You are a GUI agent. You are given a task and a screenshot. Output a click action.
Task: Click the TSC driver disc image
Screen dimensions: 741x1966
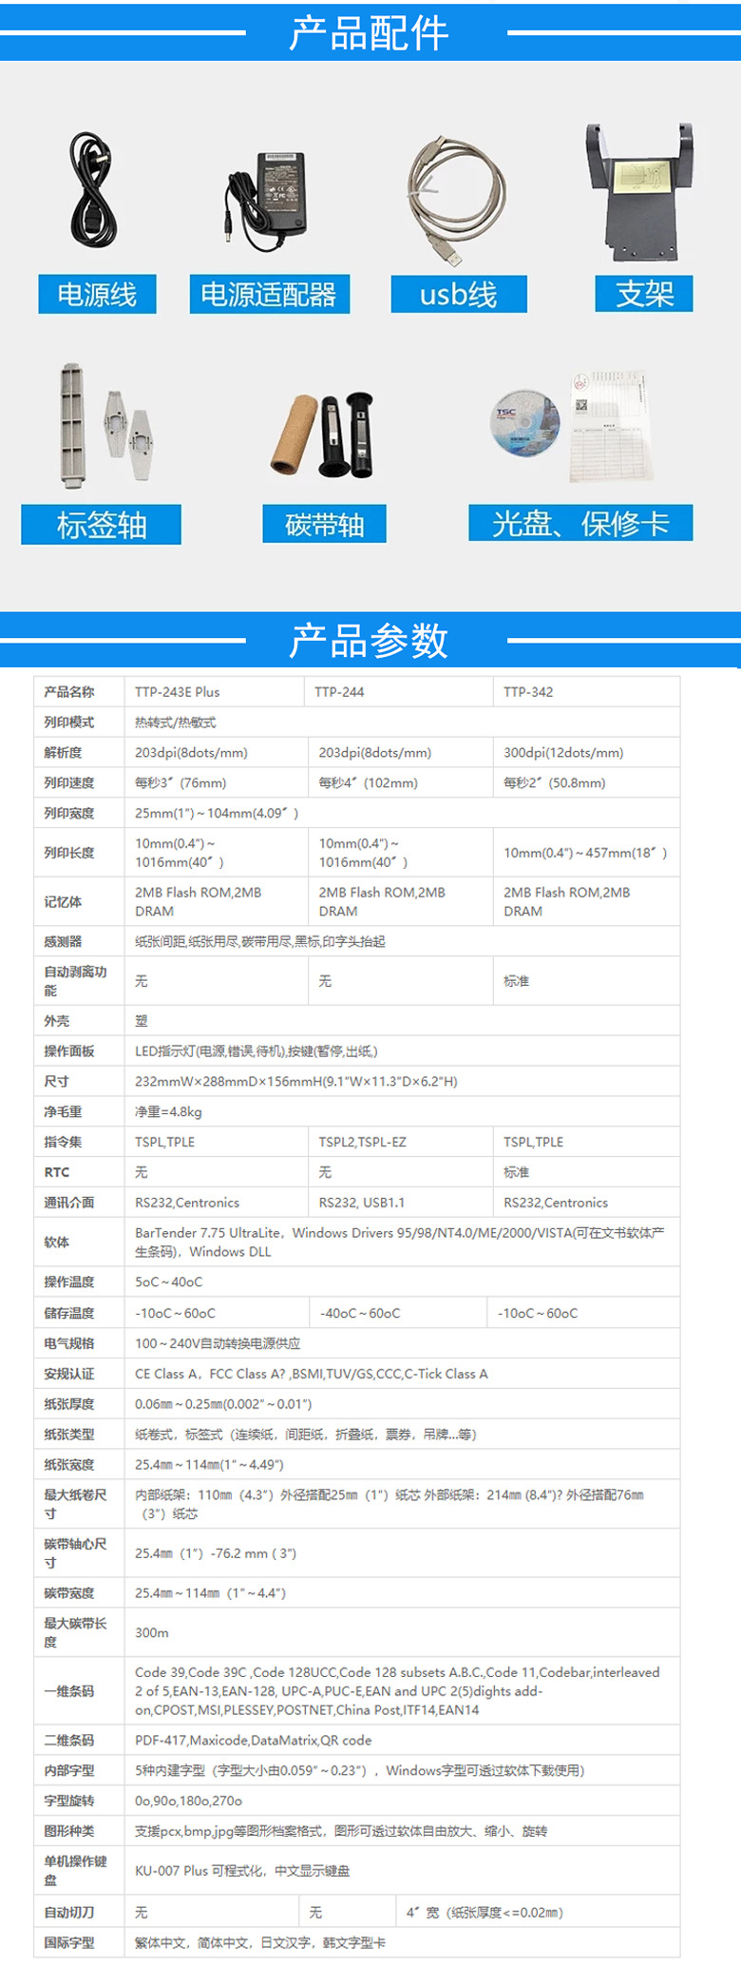pos(523,422)
